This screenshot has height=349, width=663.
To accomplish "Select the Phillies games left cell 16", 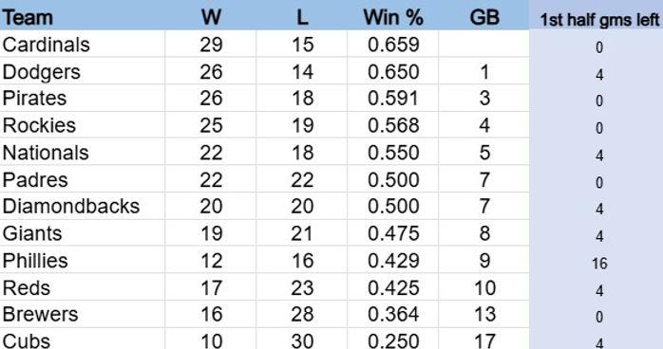I will [599, 264].
